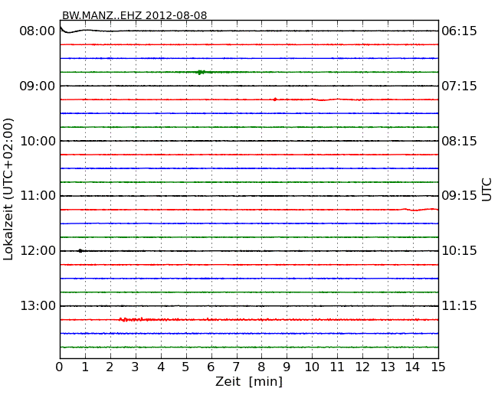Screen dimensions: 498x398
Task: Click the x-axis tick label 1
Action: (85, 367)
